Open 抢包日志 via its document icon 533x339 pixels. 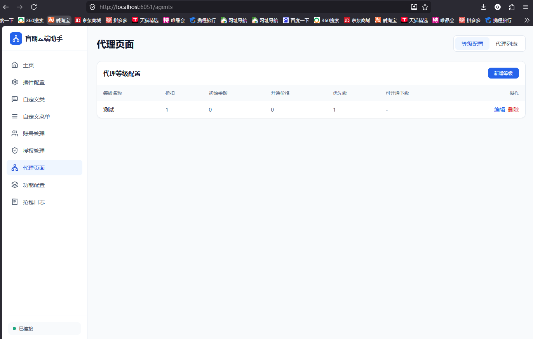(15, 202)
